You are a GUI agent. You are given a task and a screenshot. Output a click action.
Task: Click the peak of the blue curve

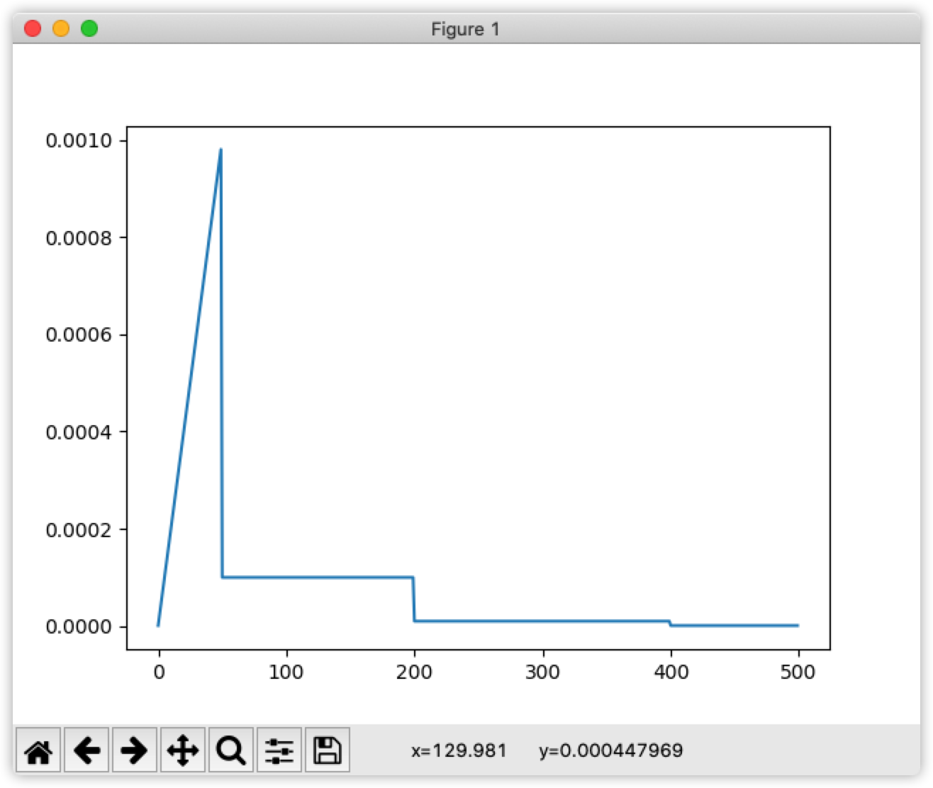tap(221, 150)
